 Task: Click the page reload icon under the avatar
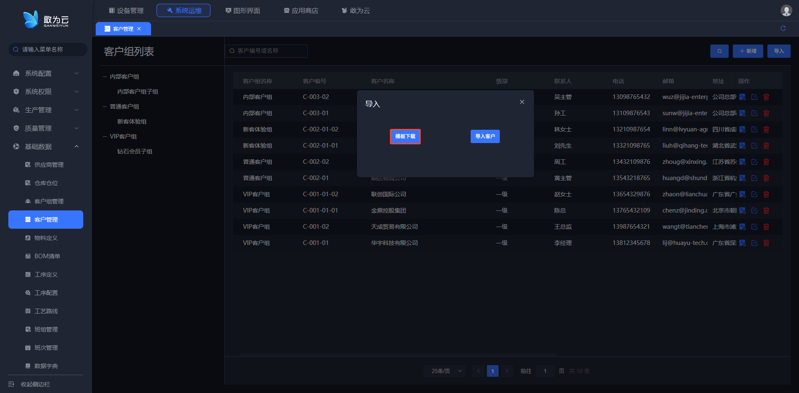coord(783,28)
